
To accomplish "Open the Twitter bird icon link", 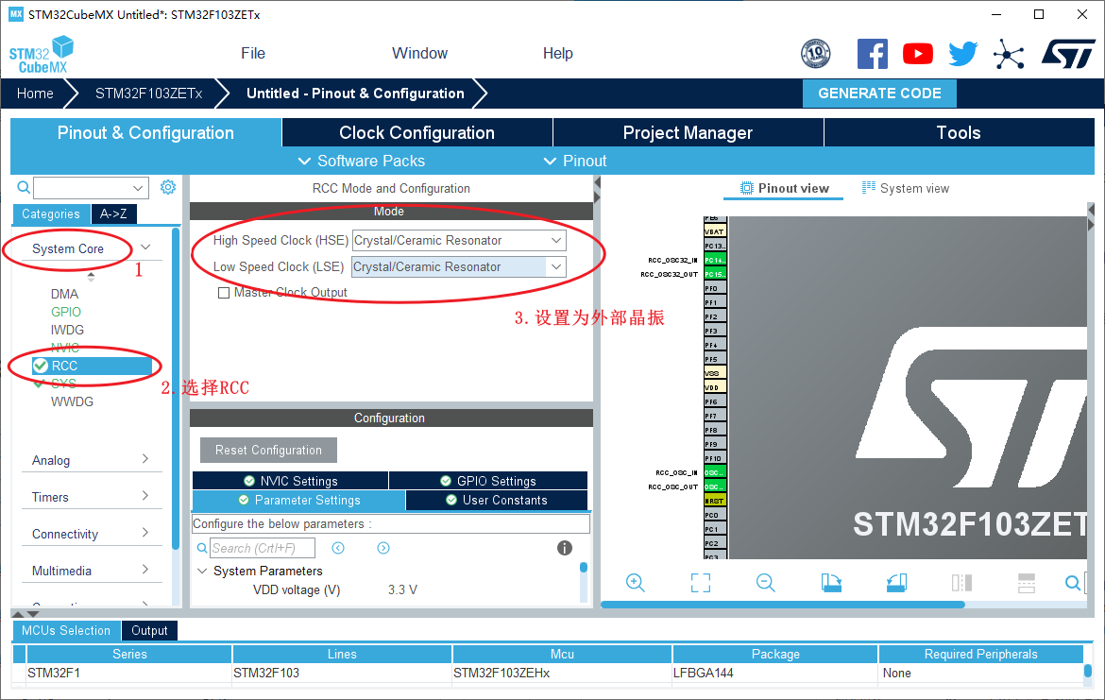I will [x=962, y=54].
